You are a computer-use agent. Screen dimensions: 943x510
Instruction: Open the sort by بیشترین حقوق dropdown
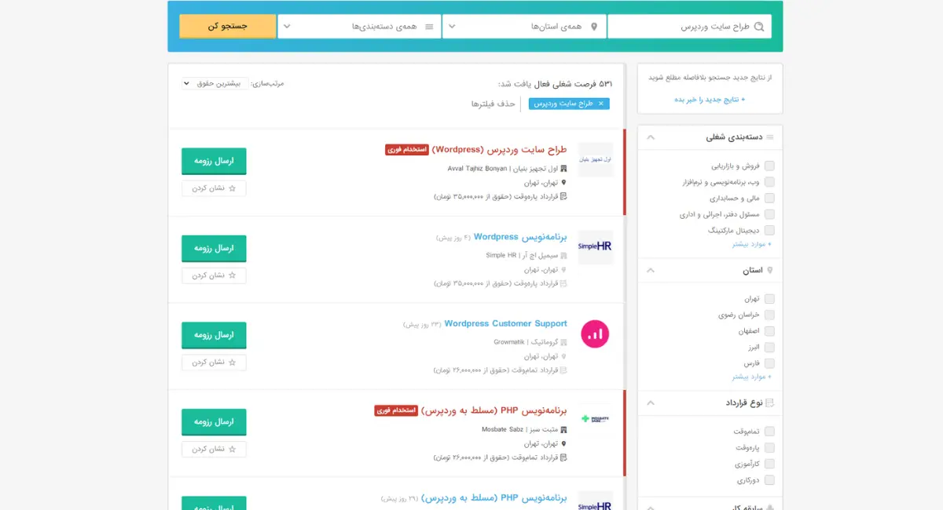click(214, 83)
